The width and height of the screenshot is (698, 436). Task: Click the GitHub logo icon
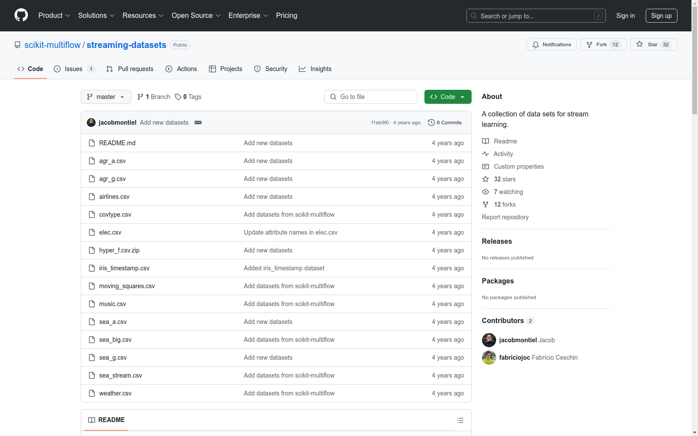pyautogui.click(x=21, y=15)
